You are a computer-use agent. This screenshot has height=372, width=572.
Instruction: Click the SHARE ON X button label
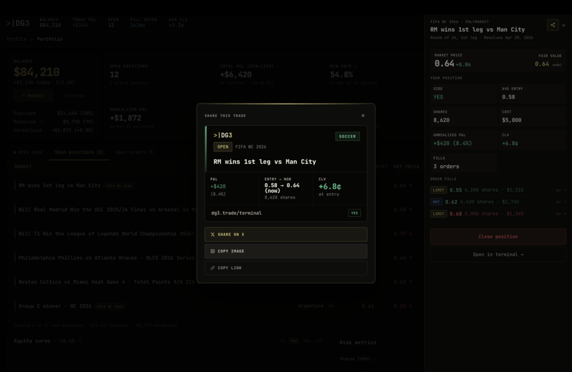(231, 235)
